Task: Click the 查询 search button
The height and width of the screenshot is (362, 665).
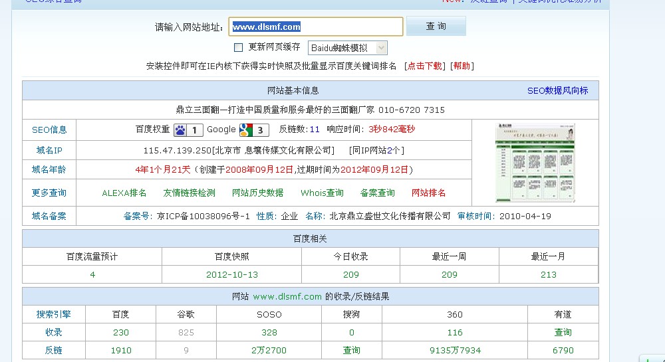Action: pos(436,27)
